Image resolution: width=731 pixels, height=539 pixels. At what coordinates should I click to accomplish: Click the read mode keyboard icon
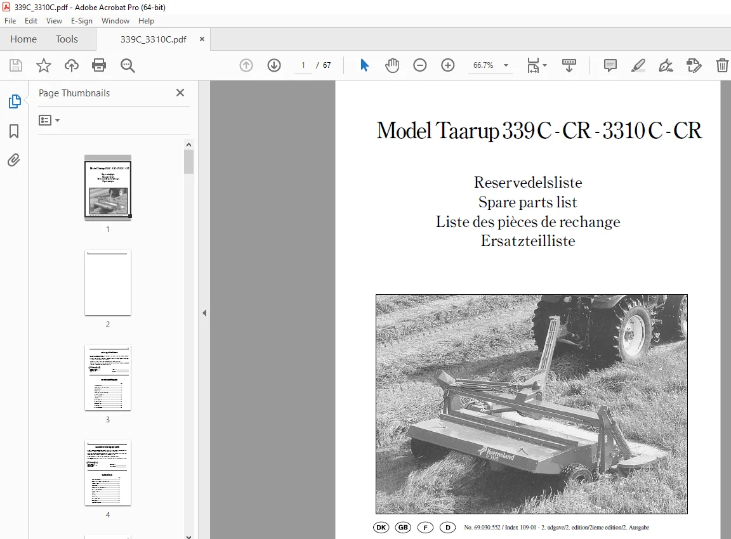(569, 65)
